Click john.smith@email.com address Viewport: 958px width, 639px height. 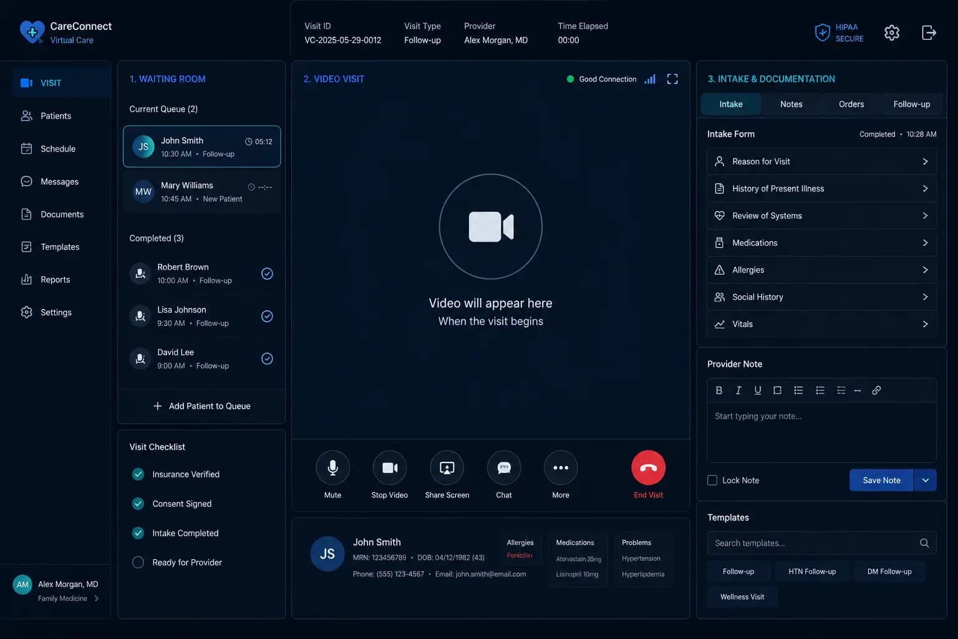tap(491, 574)
